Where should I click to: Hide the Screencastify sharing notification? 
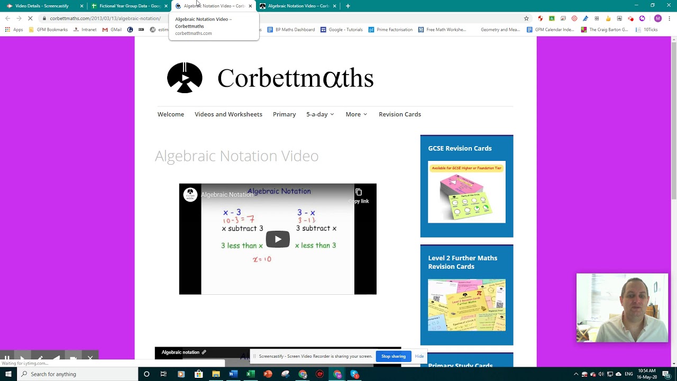point(419,356)
